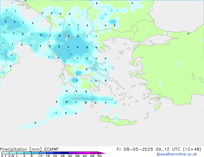Select the legend swatch for 1–2 mm
Image resolution: width=204 pixels, height=157 pixels.
[20, 153]
